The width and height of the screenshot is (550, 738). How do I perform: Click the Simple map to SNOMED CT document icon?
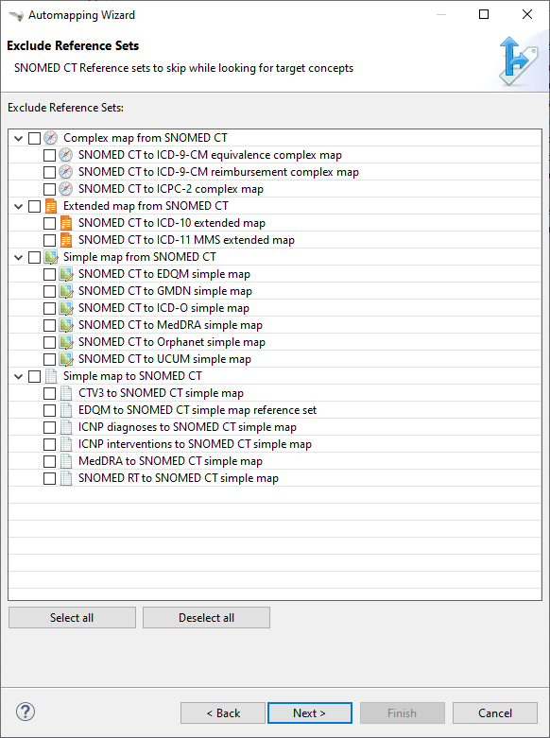51,376
